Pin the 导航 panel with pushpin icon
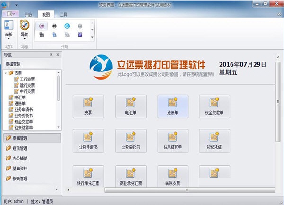The image size is (284, 205). [51, 55]
